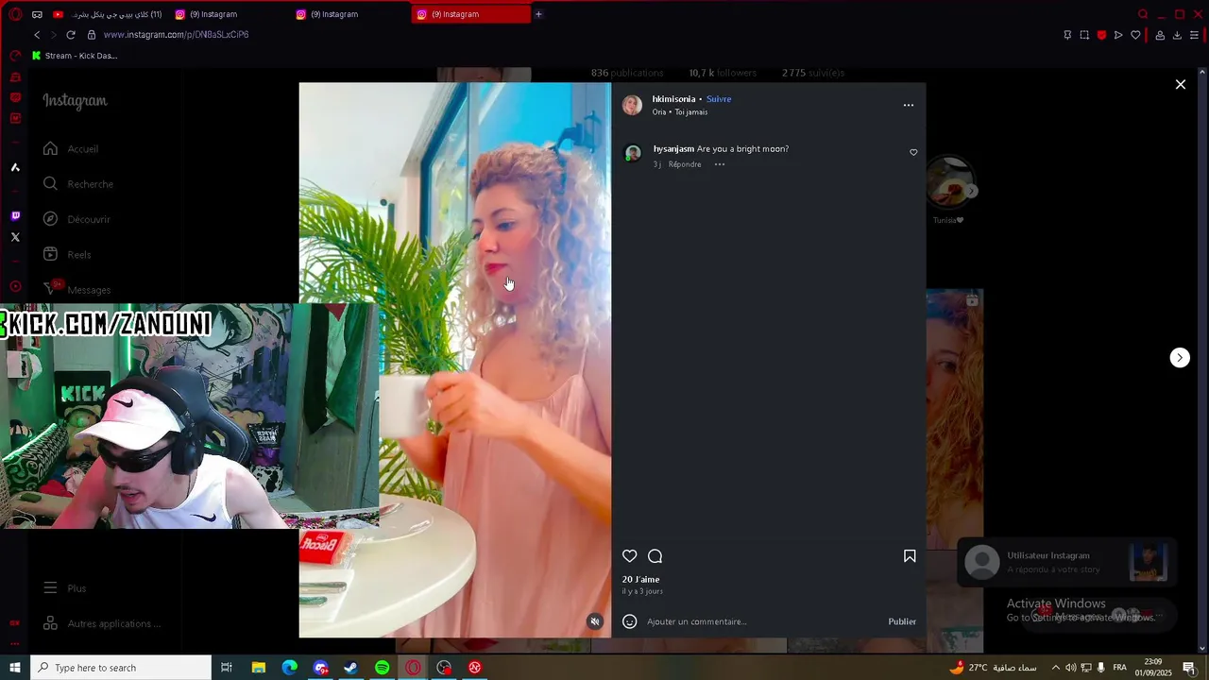
Task: Go to the next post arrow
Action: [x=1180, y=357]
